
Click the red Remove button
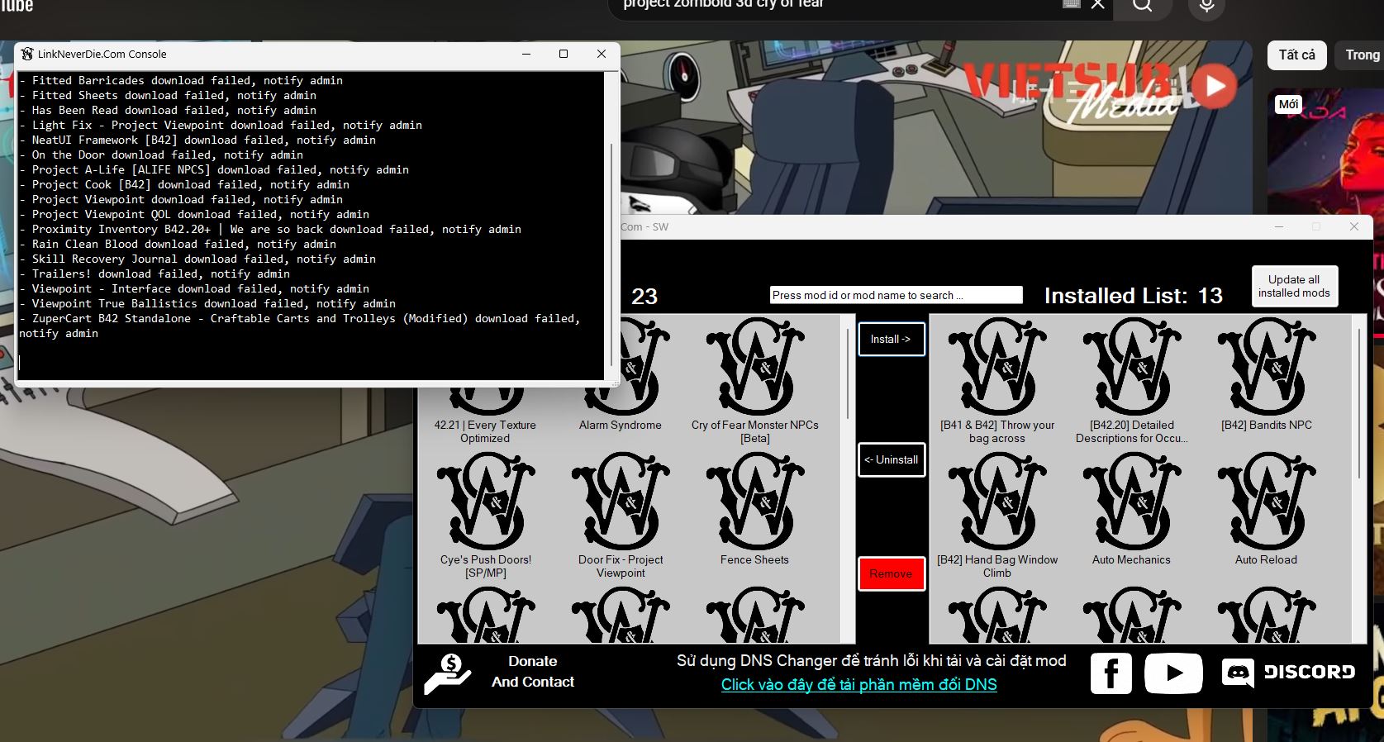tap(891, 573)
